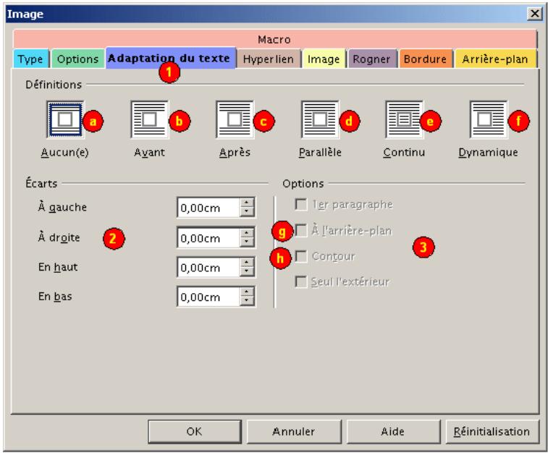The image size is (548, 453).
Task: Increase the À droite spacing value
Action: 247,233
